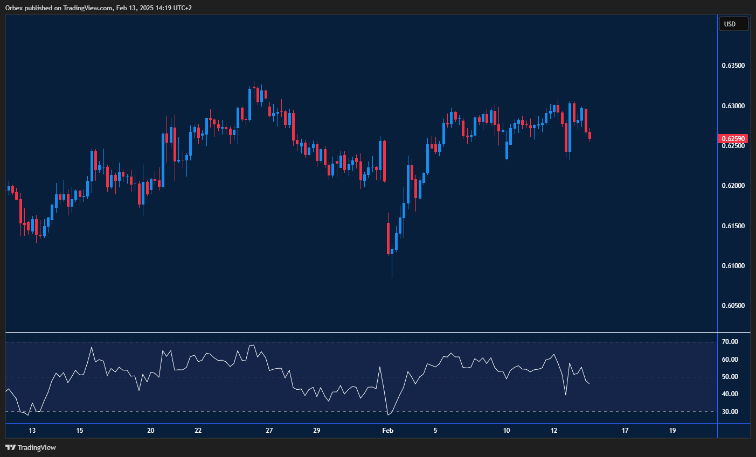Click the pane divider between price chart and RSI
Viewport: 756px width, 457px height.
361,333
